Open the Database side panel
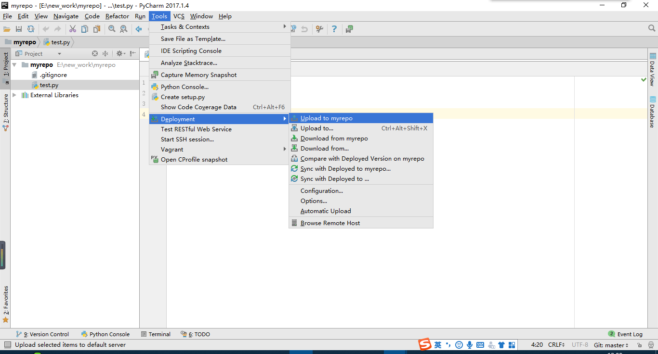This screenshot has width=658, height=354. pos(653,112)
